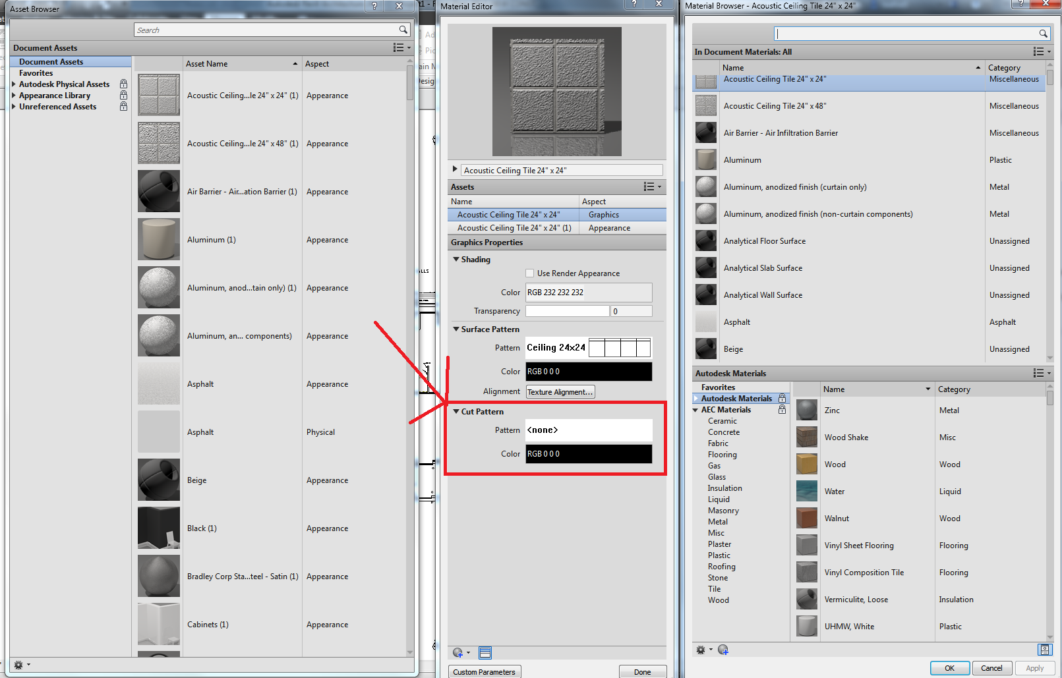
Task: Expand the Appearance Library tree node
Action: point(14,96)
